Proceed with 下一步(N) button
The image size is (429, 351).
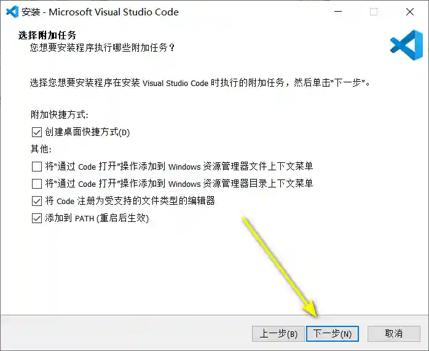333,333
